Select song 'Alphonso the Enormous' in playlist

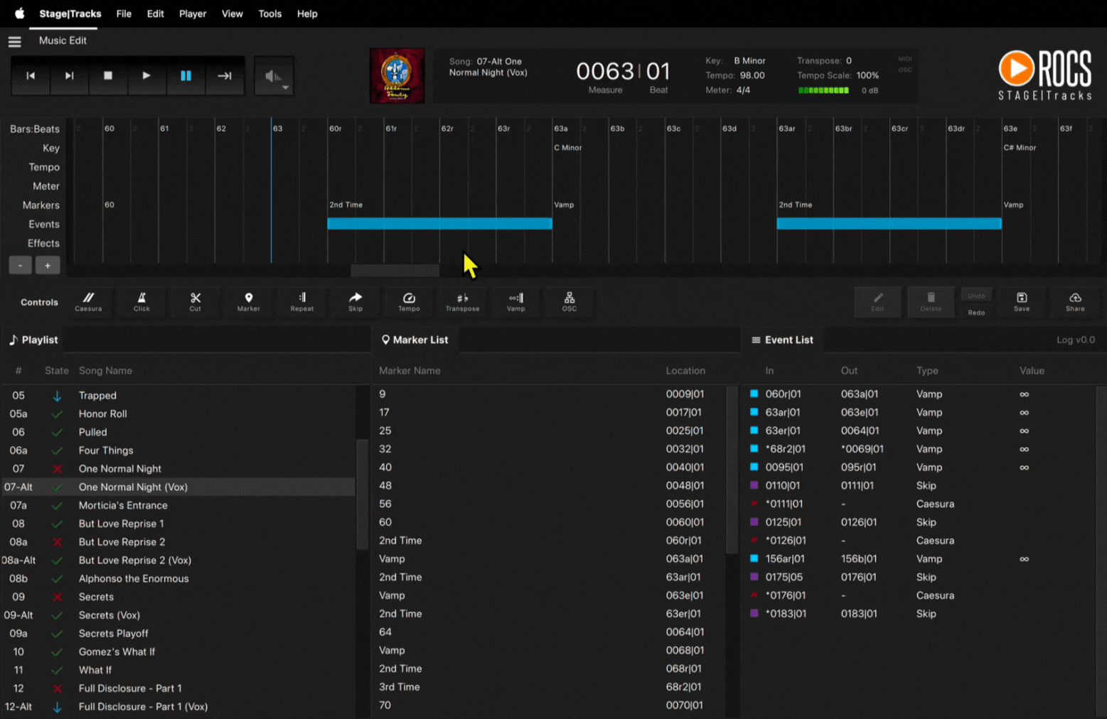(x=178, y=578)
